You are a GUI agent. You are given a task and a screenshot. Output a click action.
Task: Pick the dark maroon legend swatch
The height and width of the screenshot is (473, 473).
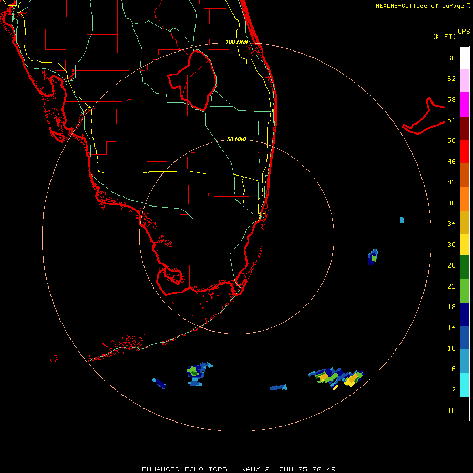click(x=464, y=128)
